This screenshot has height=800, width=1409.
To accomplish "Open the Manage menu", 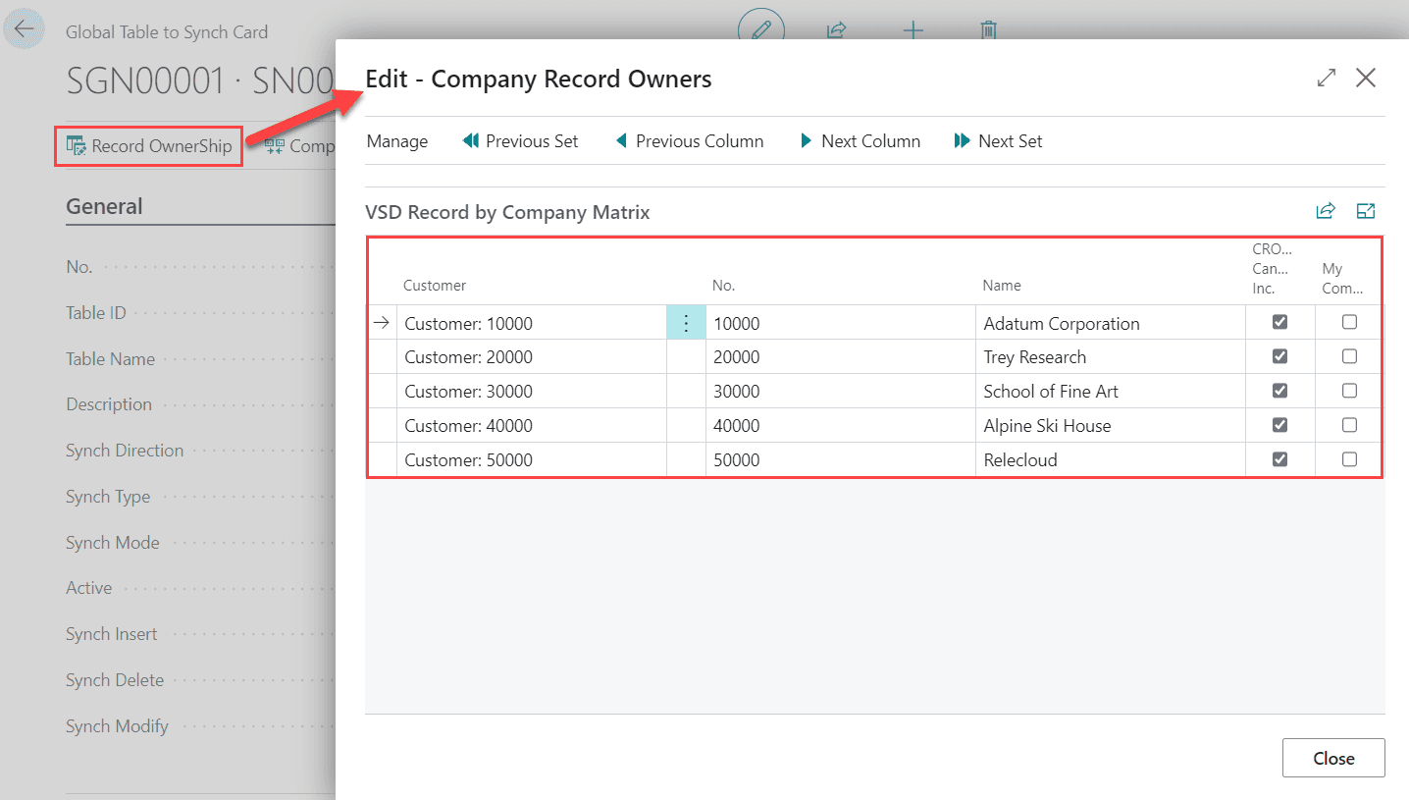I will pyautogui.click(x=396, y=141).
